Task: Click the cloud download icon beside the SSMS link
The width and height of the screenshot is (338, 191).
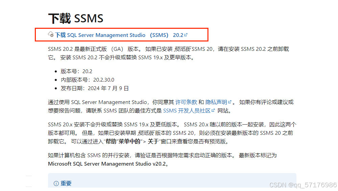Action: (51, 34)
